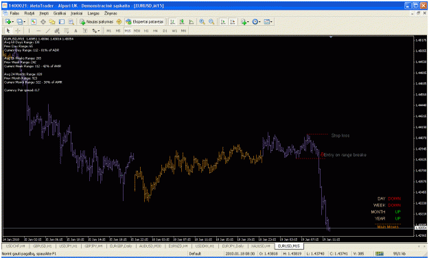Click the connection status bars icon

pyautogui.click(x=379, y=254)
